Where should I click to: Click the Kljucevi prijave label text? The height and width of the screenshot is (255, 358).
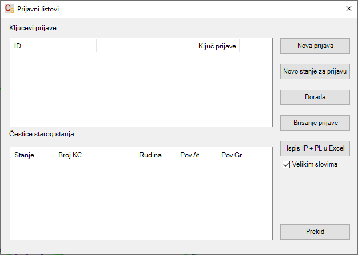click(34, 27)
